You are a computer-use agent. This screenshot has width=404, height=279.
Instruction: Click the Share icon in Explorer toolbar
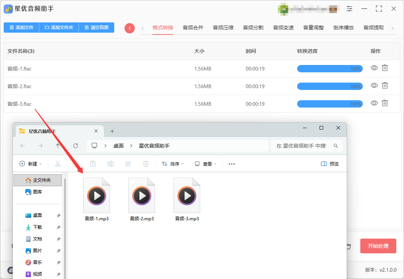coord(128,164)
